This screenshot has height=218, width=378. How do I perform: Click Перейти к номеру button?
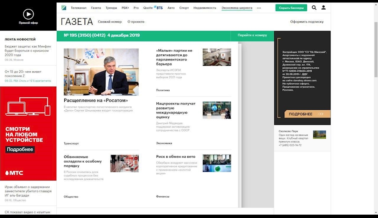[252, 35]
